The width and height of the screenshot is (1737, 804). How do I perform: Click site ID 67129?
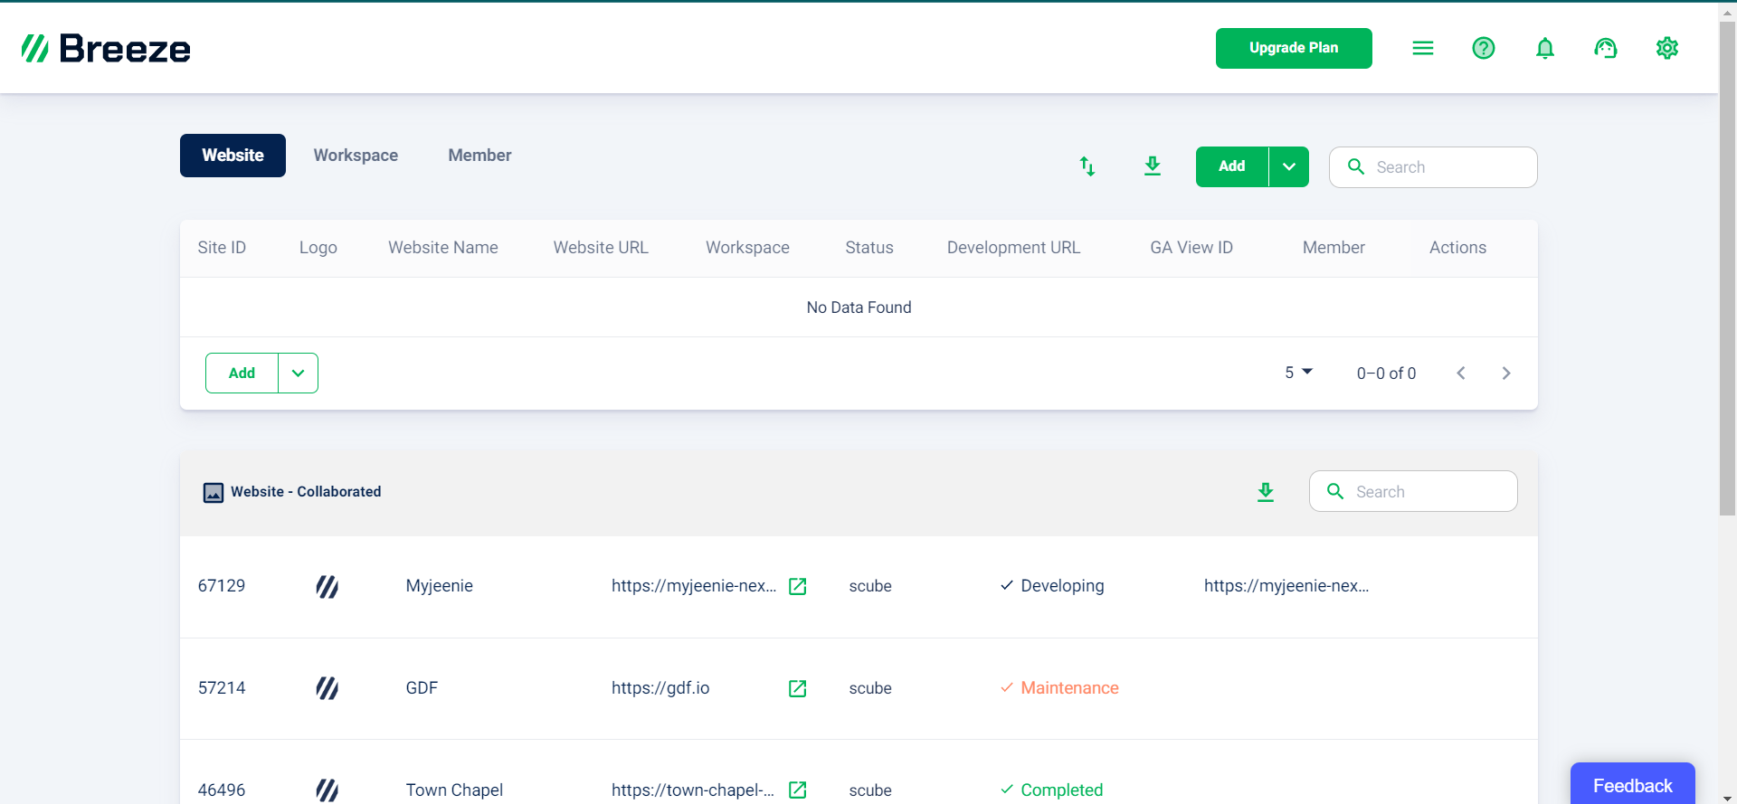point(222,586)
